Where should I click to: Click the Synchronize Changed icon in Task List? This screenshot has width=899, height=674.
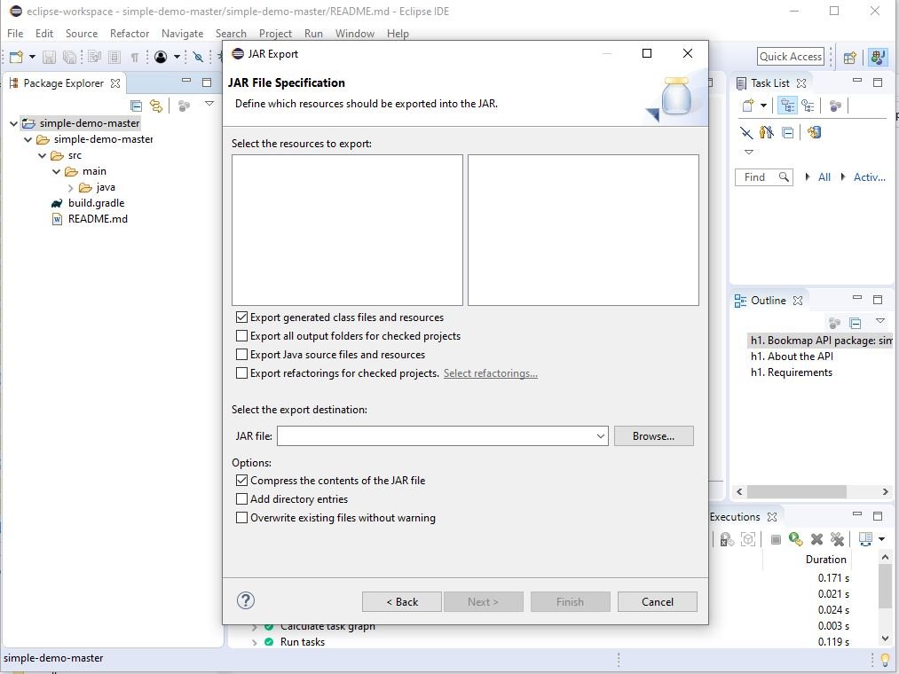coord(814,132)
